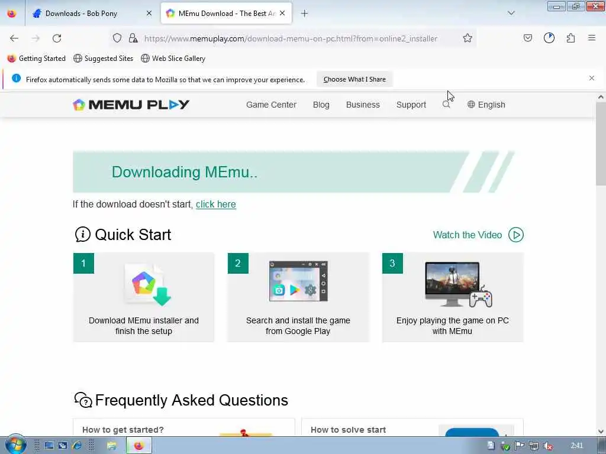Select the Download MEmu installer step image
The height and width of the screenshot is (454, 606).
(147, 284)
